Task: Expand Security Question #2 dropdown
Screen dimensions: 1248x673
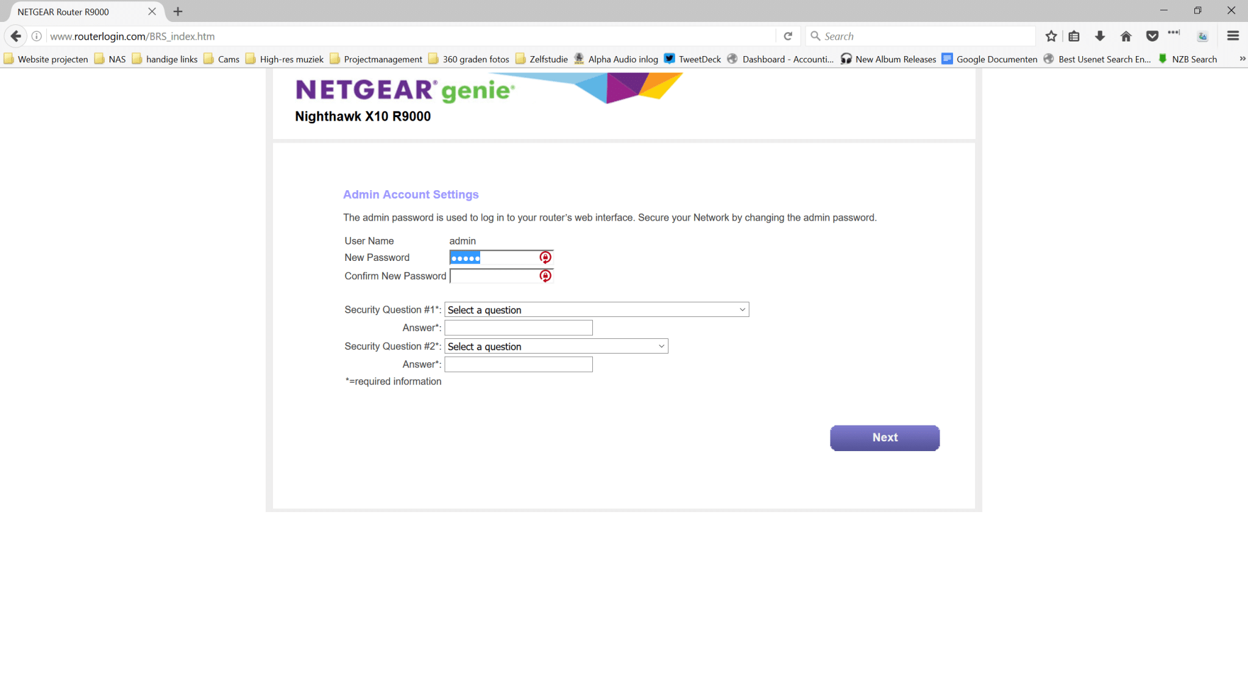Action: [x=556, y=346]
